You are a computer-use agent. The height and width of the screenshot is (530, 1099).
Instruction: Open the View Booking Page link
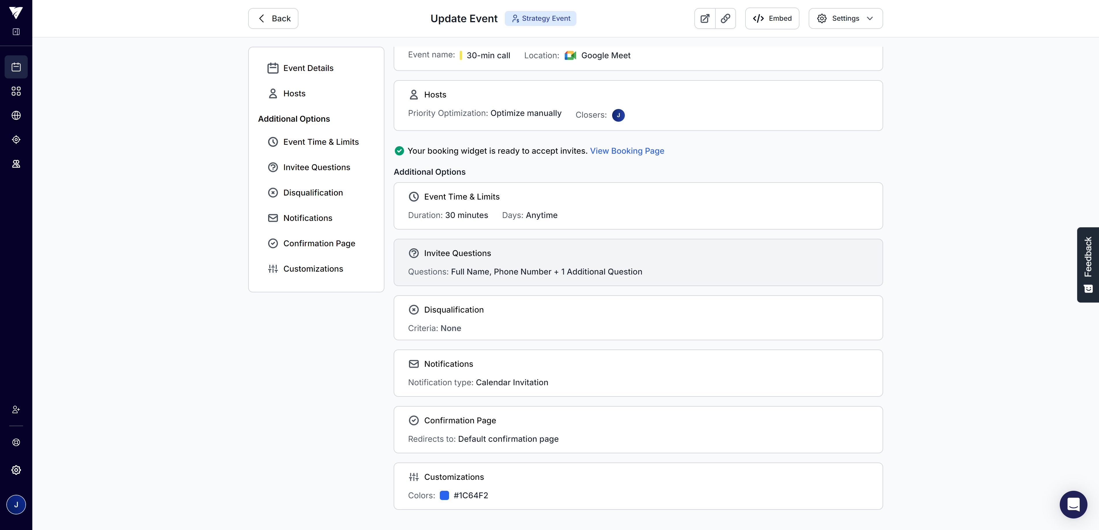point(627,151)
